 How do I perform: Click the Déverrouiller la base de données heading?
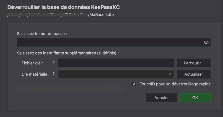coord(64,7)
